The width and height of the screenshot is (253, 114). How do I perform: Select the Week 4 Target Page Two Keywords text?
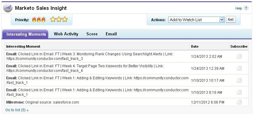point(85,68)
